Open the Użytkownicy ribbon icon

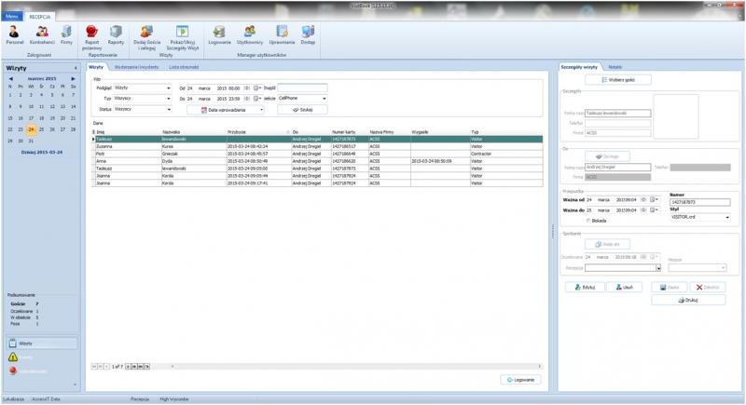[250, 34]
